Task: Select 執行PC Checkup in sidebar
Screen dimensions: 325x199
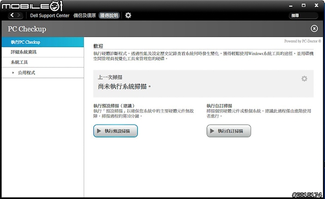Action: pyautogui.click(x=43, y=42)
